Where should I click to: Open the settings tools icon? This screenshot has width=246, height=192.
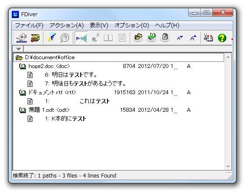pyautogui.click(x=208, y=38)
